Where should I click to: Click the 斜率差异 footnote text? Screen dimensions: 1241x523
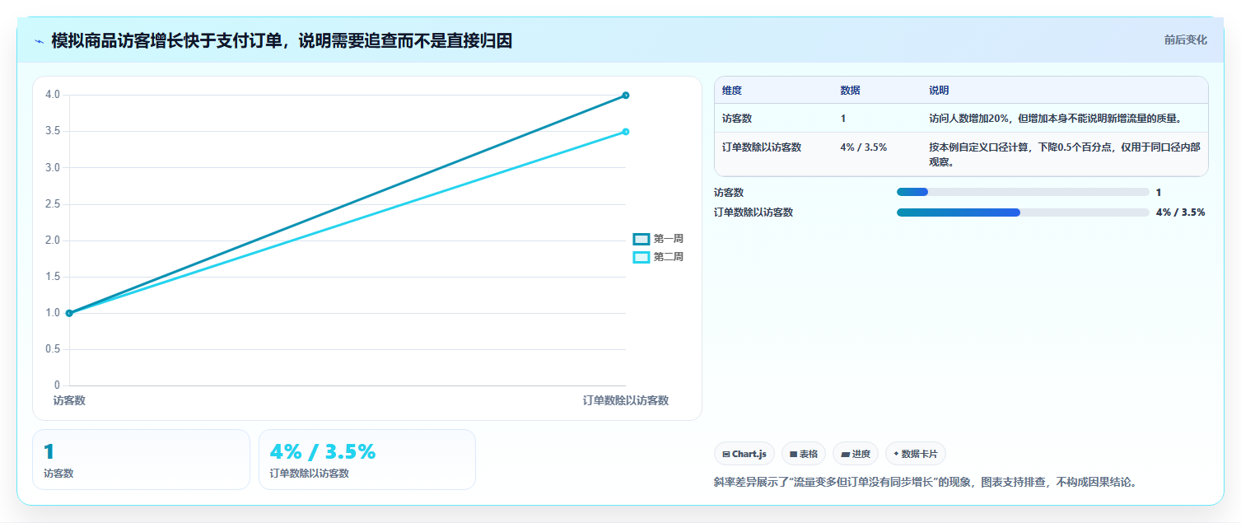tap(926, 482)
